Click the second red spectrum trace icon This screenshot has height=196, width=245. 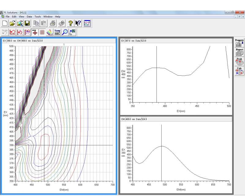(x=20, y=32)
